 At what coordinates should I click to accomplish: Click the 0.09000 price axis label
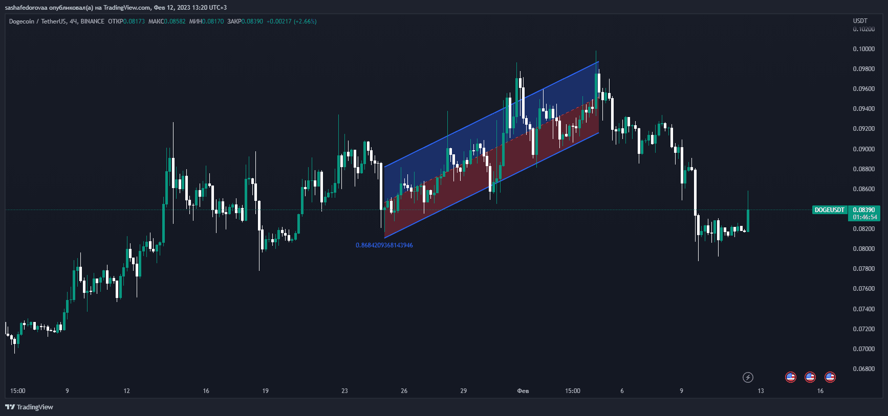pos(864,149)
